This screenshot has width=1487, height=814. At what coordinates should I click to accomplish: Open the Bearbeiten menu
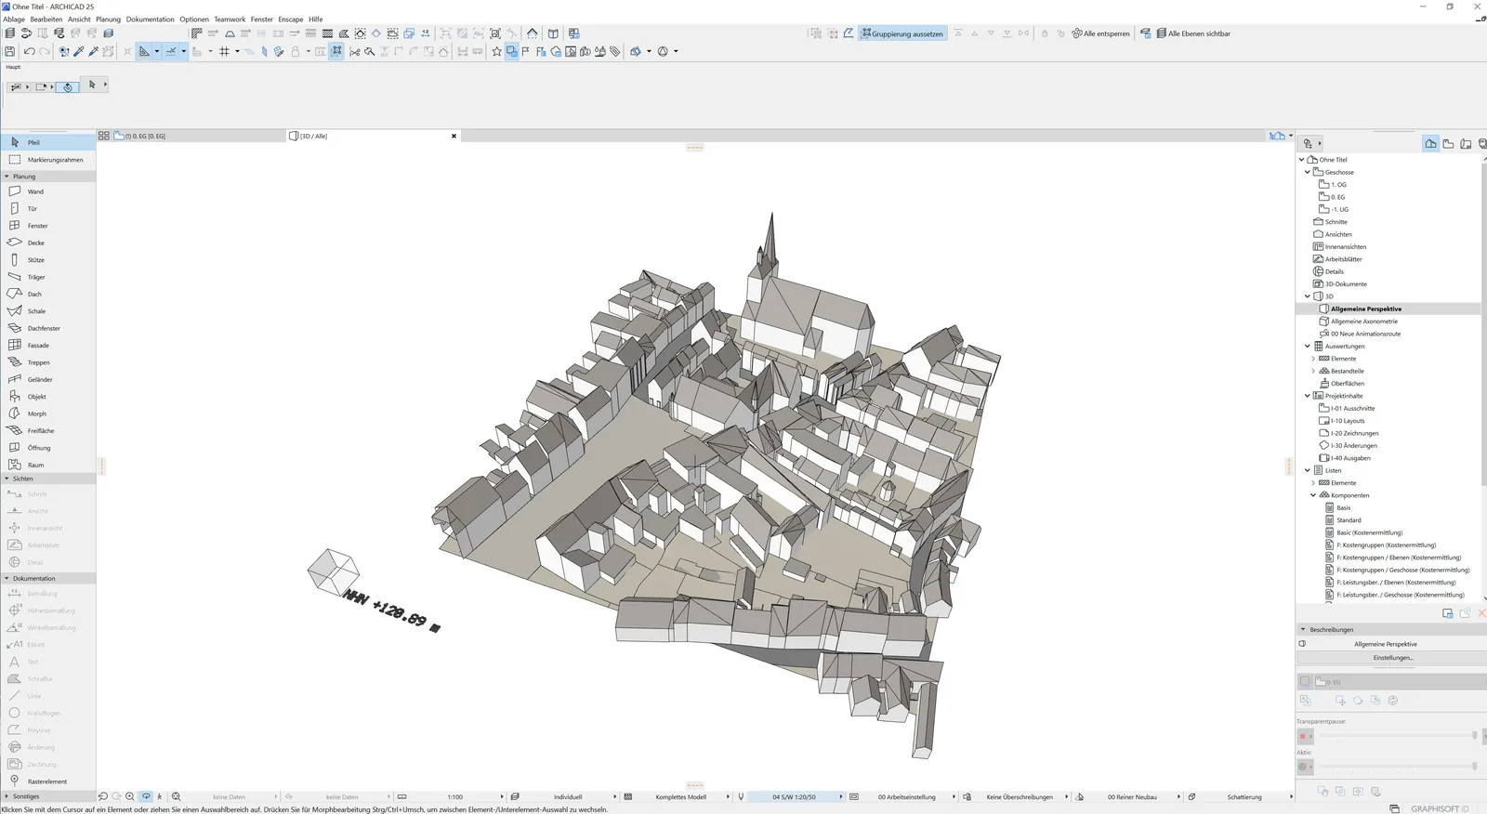[46, 19]
